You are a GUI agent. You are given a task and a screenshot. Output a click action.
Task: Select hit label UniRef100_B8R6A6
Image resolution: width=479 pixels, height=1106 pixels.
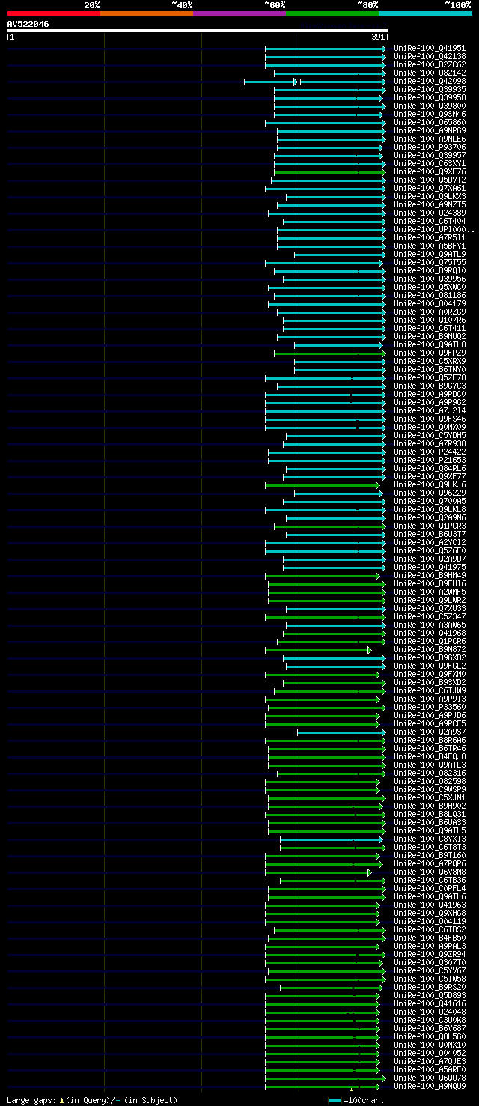click(x=430, y=740)
